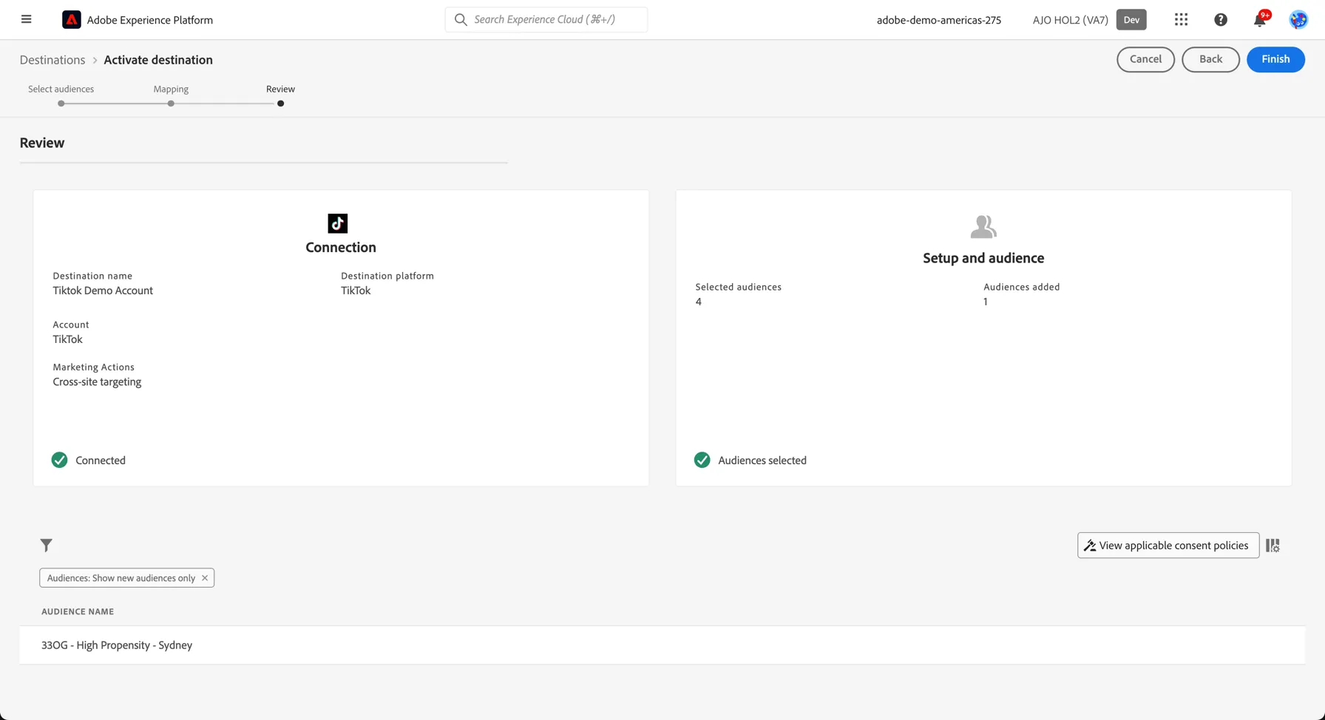1325x720 pixels.
Task: Click the Cross-site targeting marketing action
Action: 97,382
